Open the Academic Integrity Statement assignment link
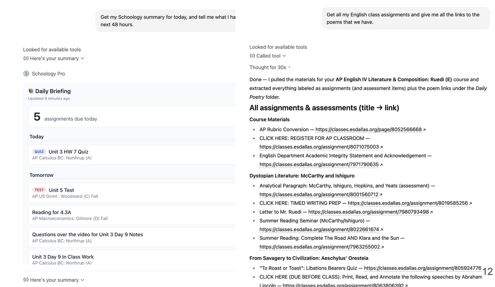 319,165
